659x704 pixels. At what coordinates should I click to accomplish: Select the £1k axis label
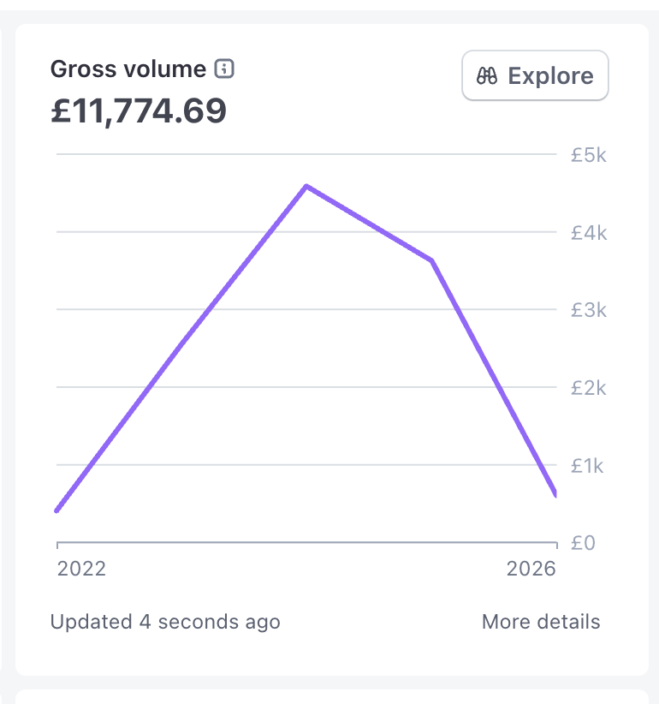click(x=589, y=466)
